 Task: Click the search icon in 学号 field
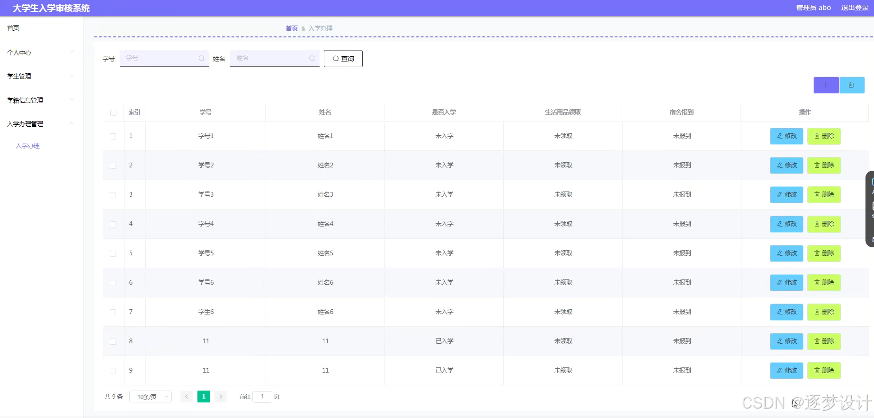[201, 58]
